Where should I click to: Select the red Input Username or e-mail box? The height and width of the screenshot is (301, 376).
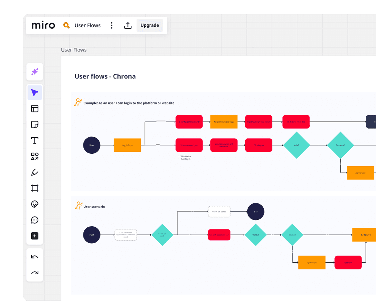point(259,122)
